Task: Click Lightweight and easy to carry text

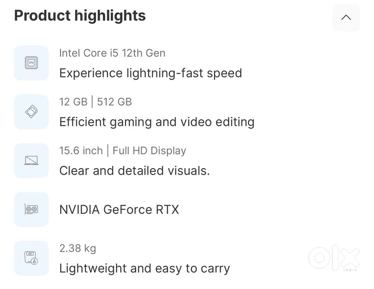Action: (x=144, y=268)
